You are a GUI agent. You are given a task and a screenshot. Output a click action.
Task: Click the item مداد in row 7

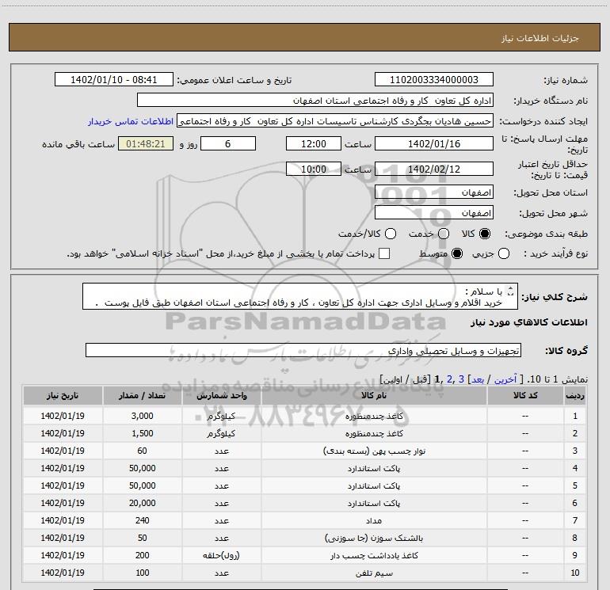coord(374,520)
